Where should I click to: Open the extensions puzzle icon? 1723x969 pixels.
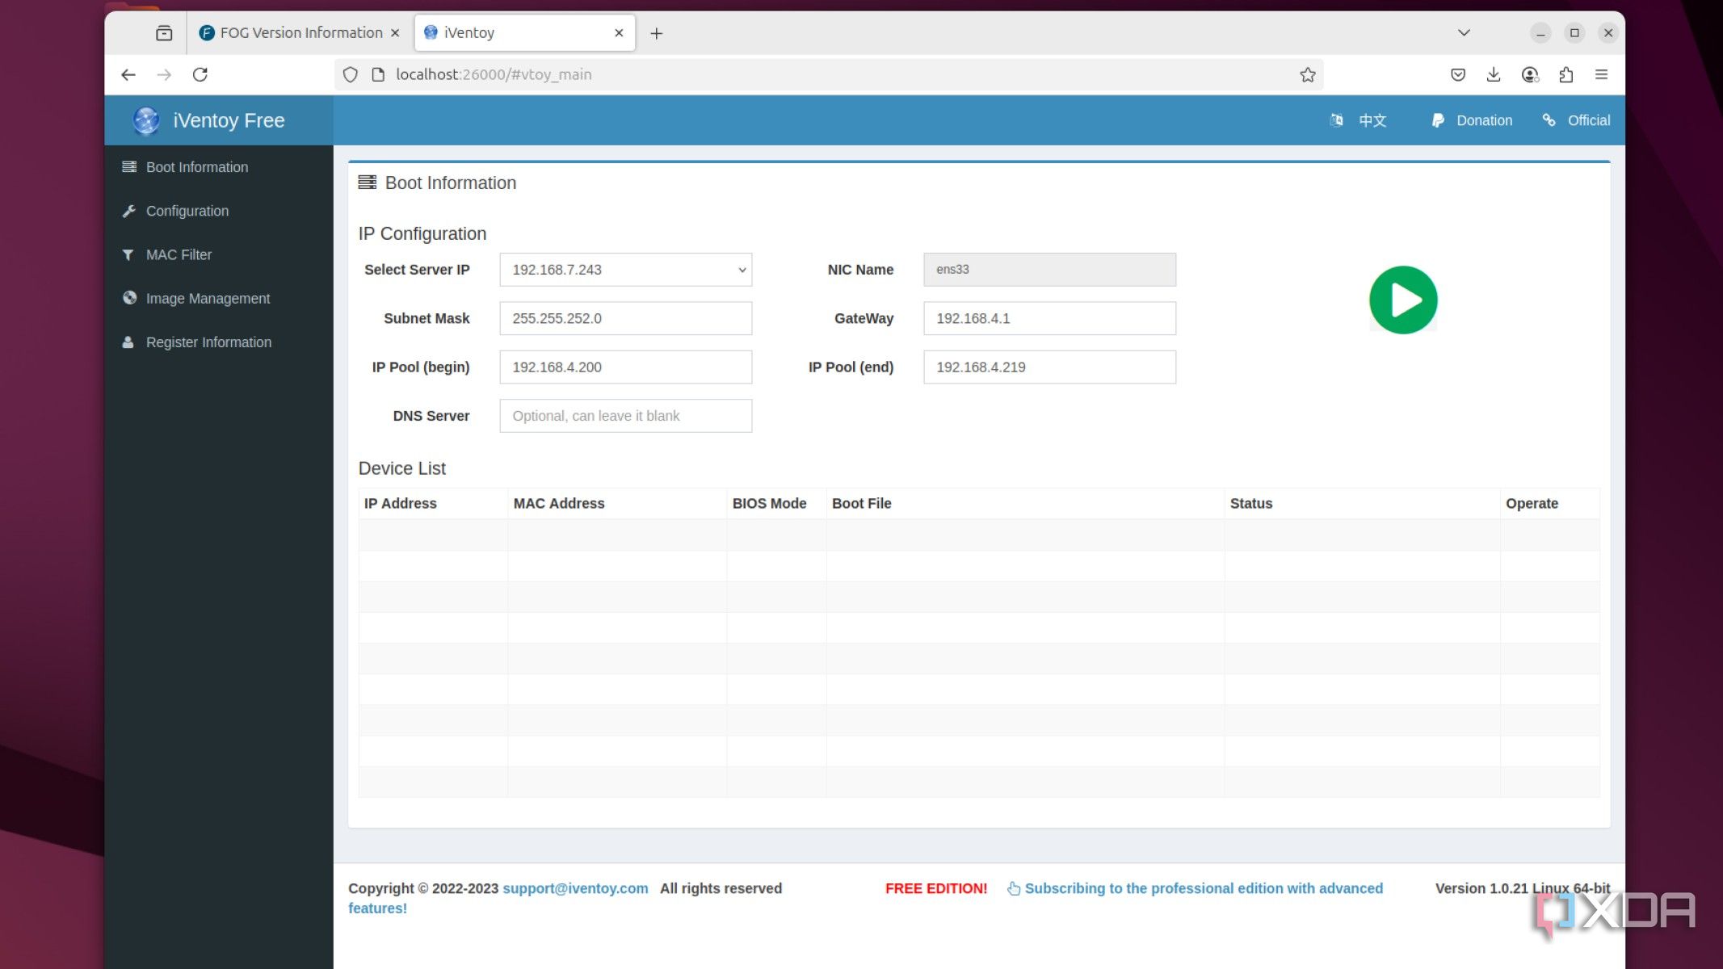(1565, 74)
